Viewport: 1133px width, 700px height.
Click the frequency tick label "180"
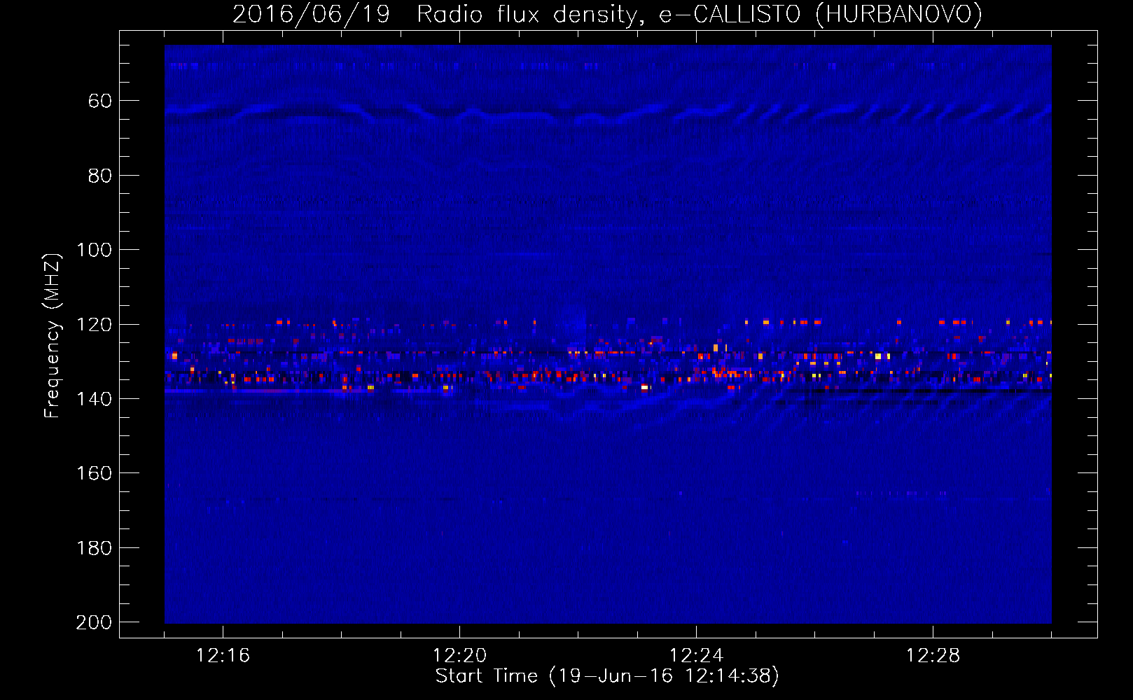(x=94, y=548)
